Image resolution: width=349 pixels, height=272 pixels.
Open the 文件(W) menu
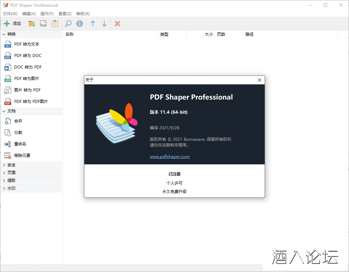point(10,14)
